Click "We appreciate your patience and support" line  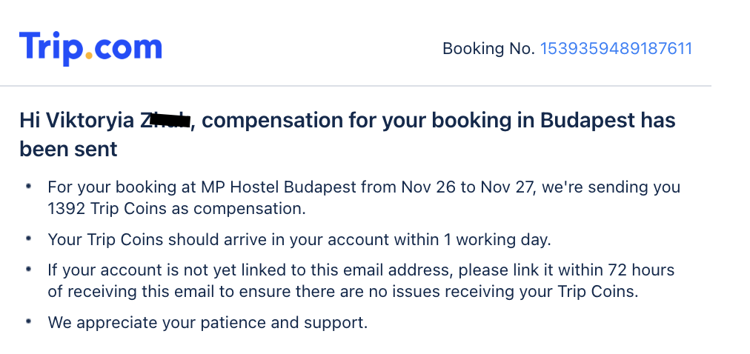208,323
